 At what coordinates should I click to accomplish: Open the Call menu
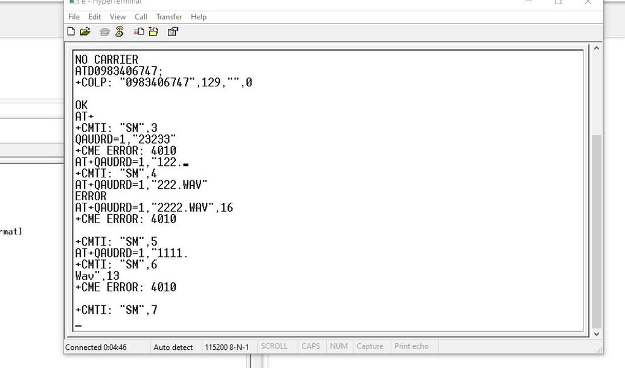click(x=141, y=17)
